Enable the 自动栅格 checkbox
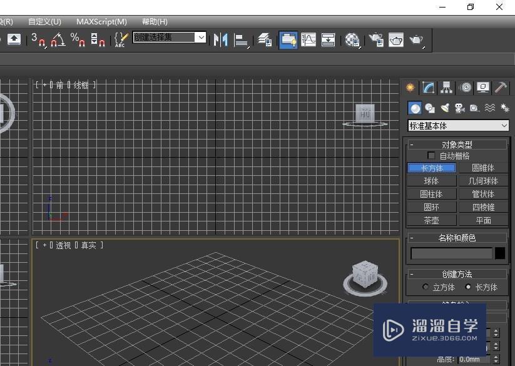Image resolution: width=515 pixels, height=366 pixels. 431,155
